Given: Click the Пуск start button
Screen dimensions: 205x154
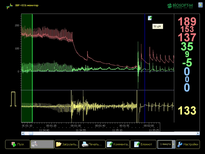Looking at the screenshot, I should [17, 144].
